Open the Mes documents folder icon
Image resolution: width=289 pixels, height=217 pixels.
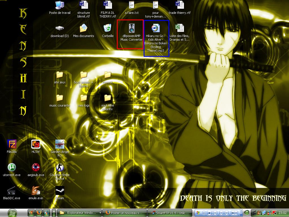(x=84, y=31)
